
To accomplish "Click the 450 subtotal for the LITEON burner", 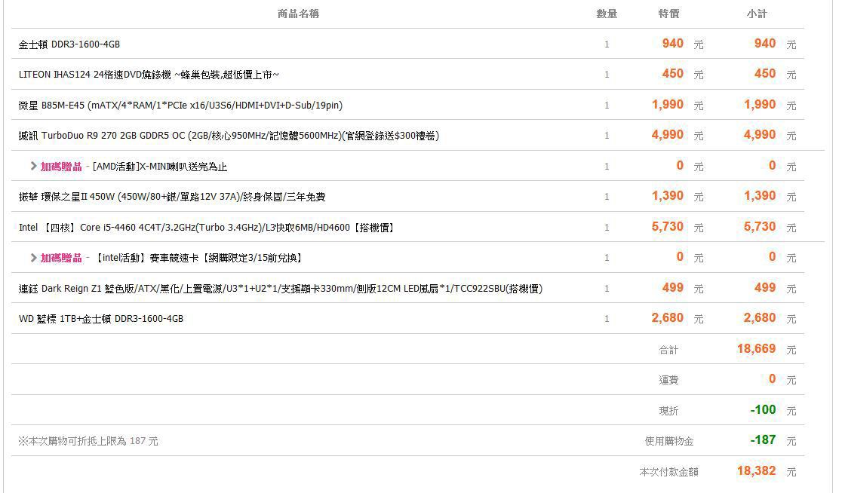I will pyautogui.click(x=765, y=73).
